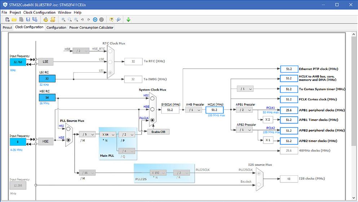The image size is (358, 202).
Task: Click the Enable CSS button
Action: pyautogui.click(x=158, y=132)
